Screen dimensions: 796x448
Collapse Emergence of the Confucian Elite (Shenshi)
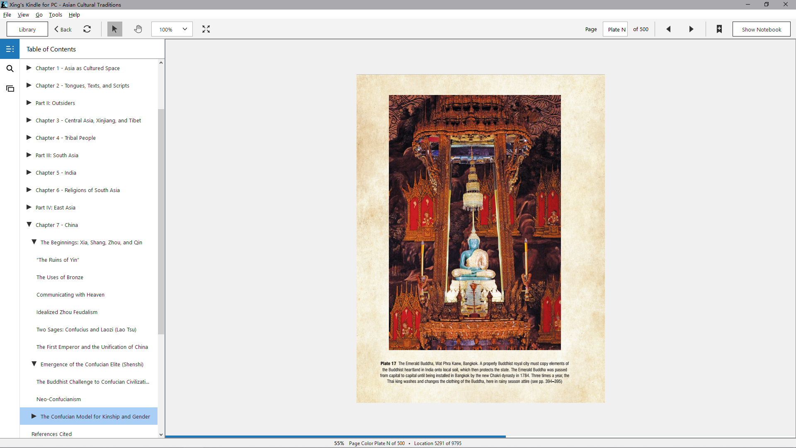[34, 364]
